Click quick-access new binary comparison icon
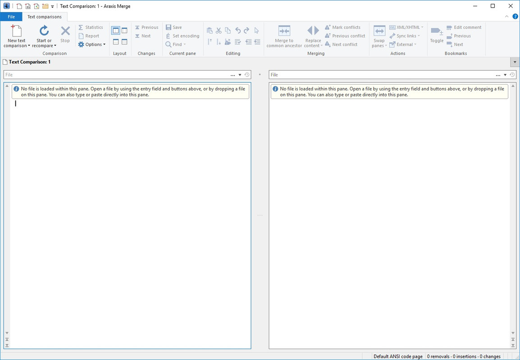Image resolution: width=520 pixels, height=360 pixels. (x=28, y=6)
